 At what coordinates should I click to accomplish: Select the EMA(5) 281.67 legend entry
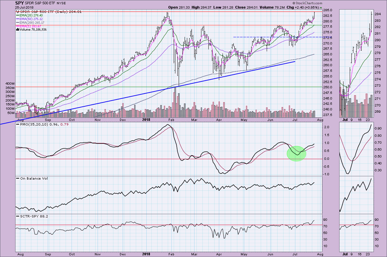pos(29,26)
